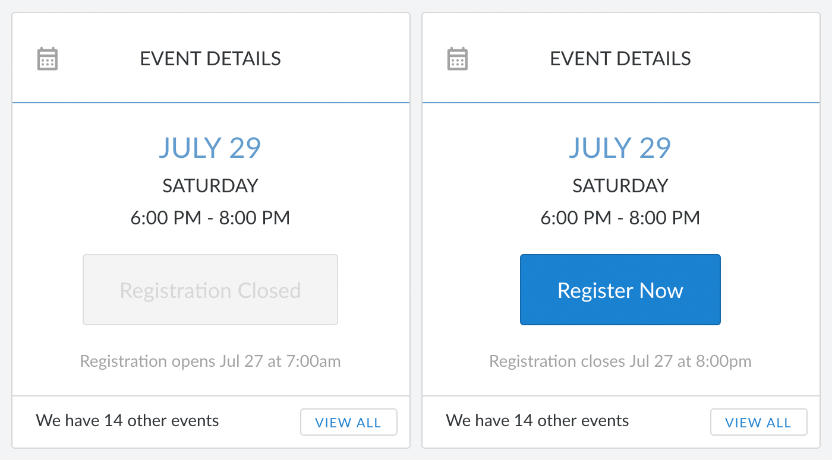This screenshot has height=460, width=832.
Task: Click the calendar icon in the Register Now card
Action: click(457, 59)
